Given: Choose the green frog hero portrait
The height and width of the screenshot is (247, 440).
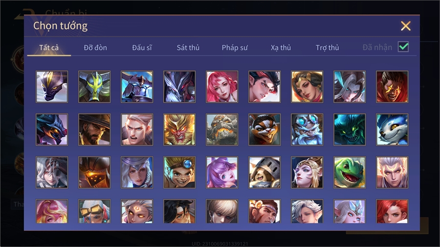Looking at the screenshot, I should (x=350, y=172).
